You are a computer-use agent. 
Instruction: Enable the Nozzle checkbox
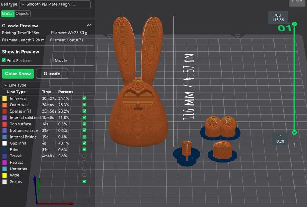(52, 60)
